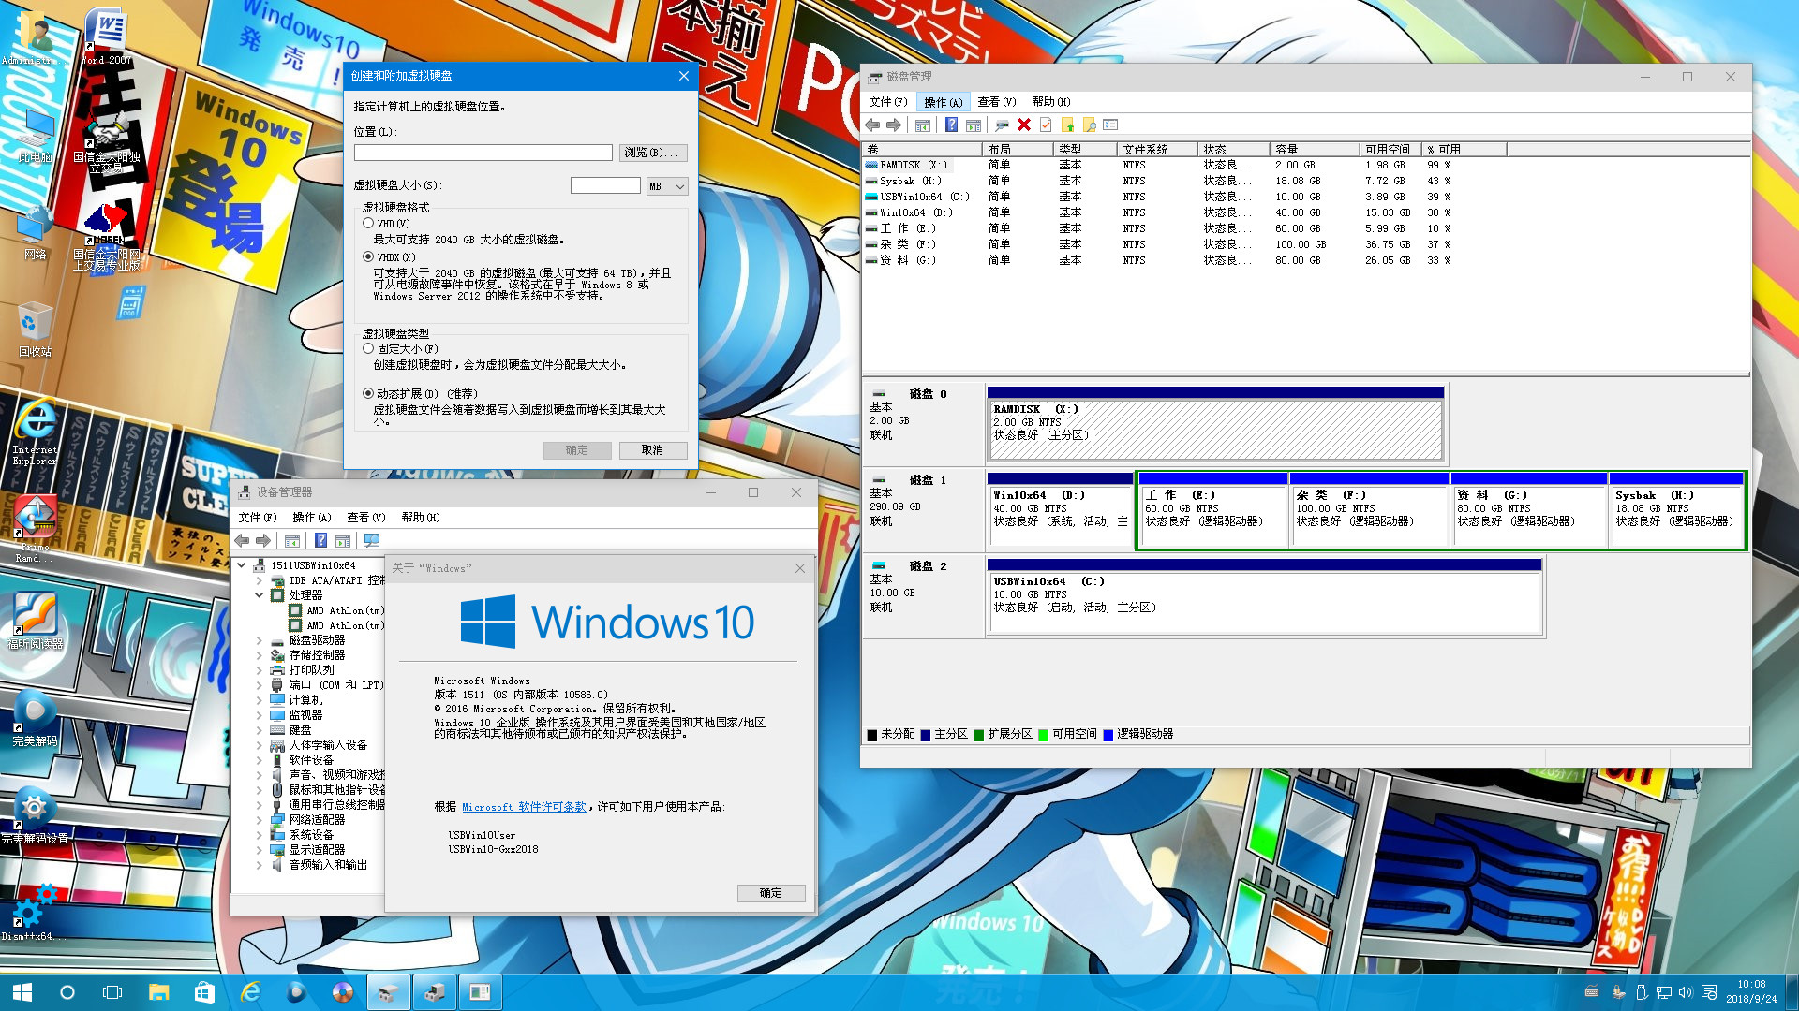This screenshot has width=1799, height=1011.
Task: Expand network adapters (网络适配器) node
Action: [260, 820]
